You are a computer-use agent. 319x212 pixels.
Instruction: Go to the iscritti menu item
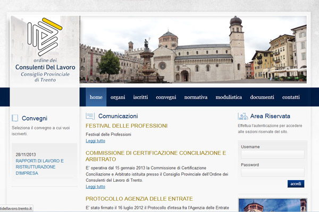(x=140, y=98)
